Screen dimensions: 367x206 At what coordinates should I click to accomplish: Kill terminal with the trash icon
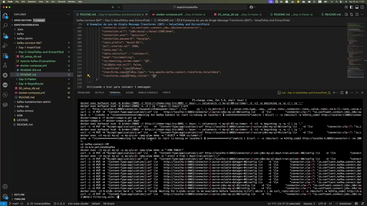point(347,93)
